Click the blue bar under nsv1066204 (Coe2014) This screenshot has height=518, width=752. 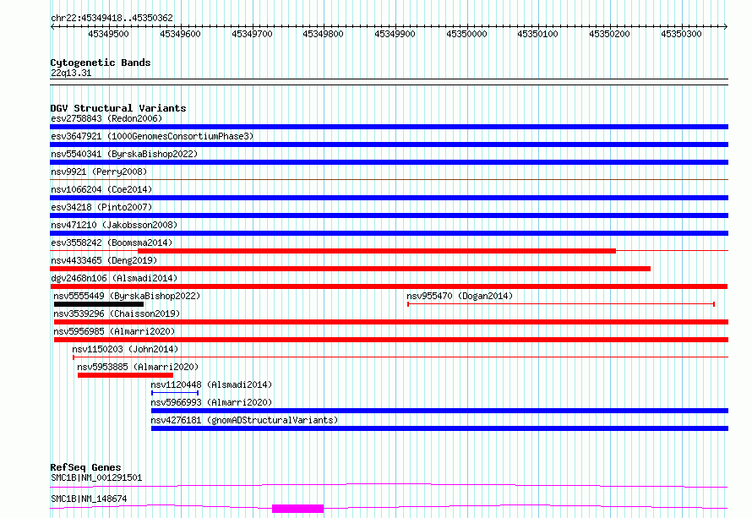(x=389, y=198)
